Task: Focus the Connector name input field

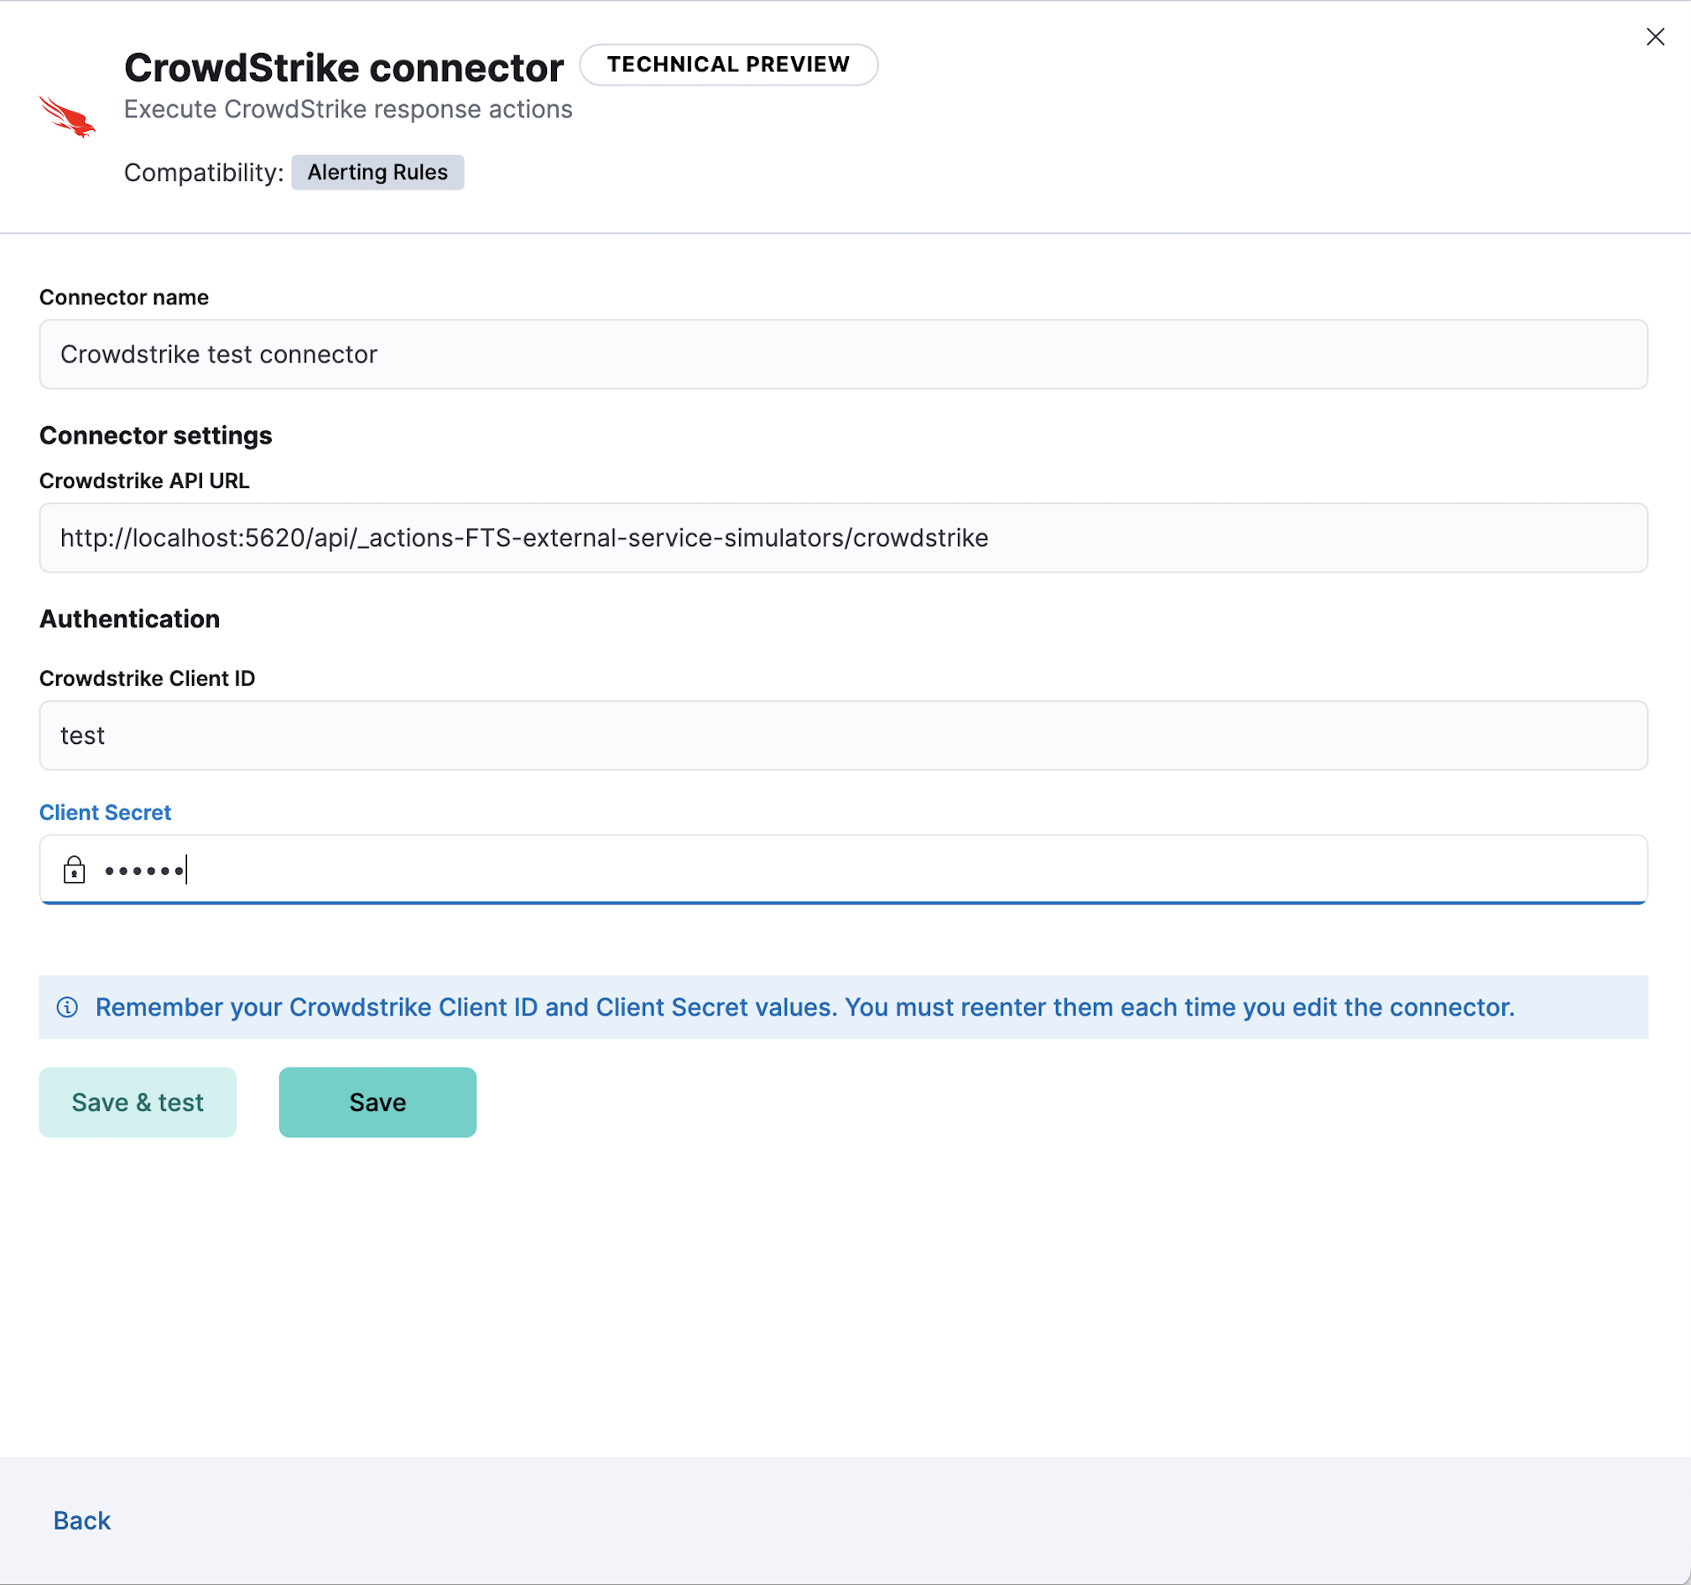Action: pyautogui.click(x=843, y=354)
